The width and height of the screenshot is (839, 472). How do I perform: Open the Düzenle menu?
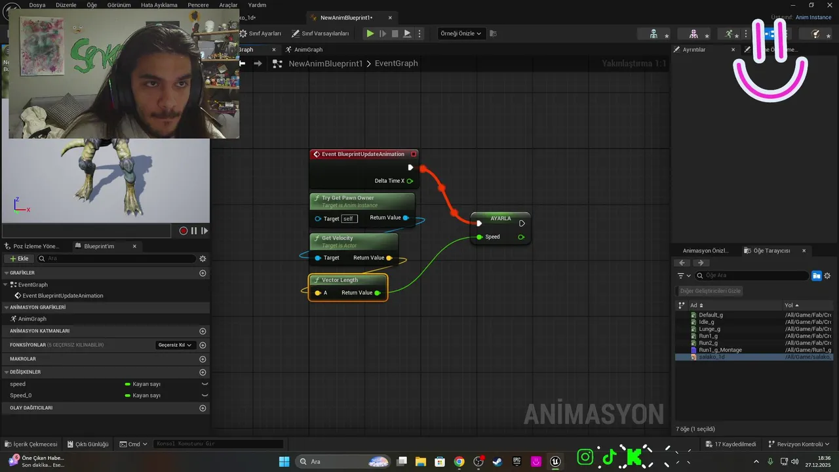click(x=66, y=5)
